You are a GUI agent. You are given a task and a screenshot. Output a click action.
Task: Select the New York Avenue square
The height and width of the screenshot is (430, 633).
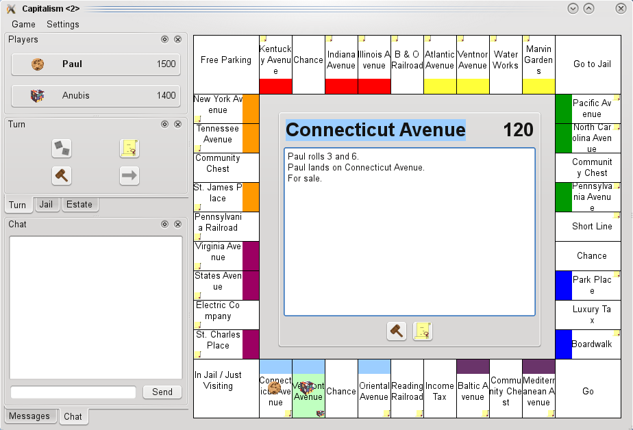pyautogui.click(x=226, y=109)
